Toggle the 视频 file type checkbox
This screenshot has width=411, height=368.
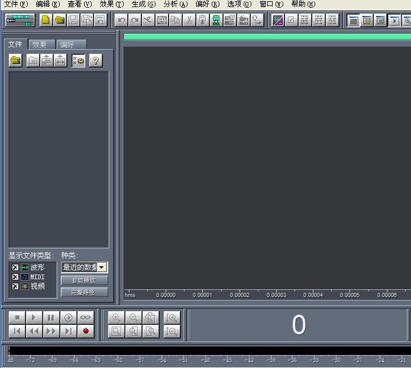[x=15, y=286]
